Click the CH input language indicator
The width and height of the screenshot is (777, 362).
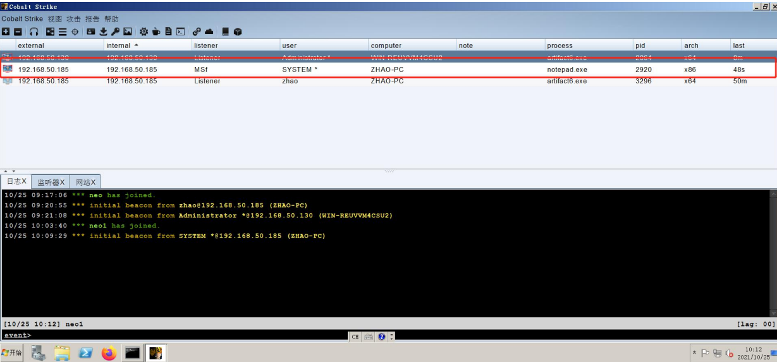355,337
